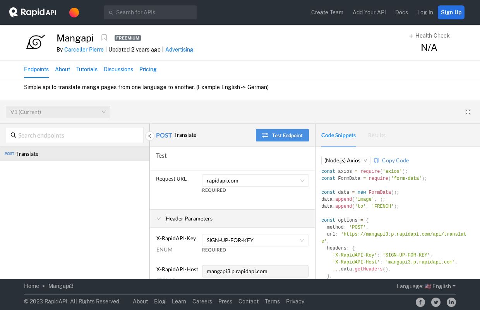
Task: Click the Mangapi leaf logo
Action: point(36,42)
